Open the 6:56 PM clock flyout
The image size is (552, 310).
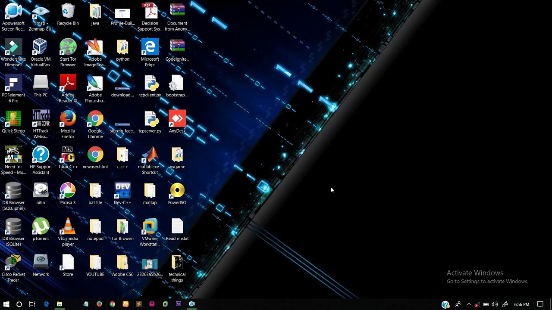tap(521, 304)
